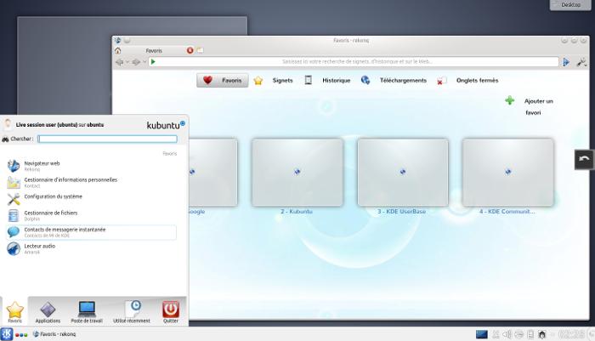595x341 pixels.
Task: Click the star icon for Signets
Action: [258, 81]
